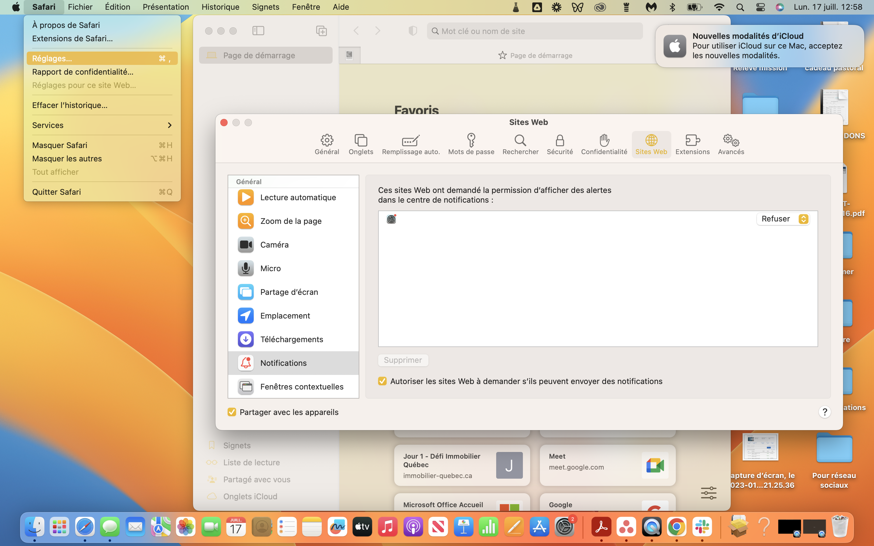Viewport: 874px width, 546px height.
Task: Open the Meet favorite link
Action: click(x=608, y=465)
